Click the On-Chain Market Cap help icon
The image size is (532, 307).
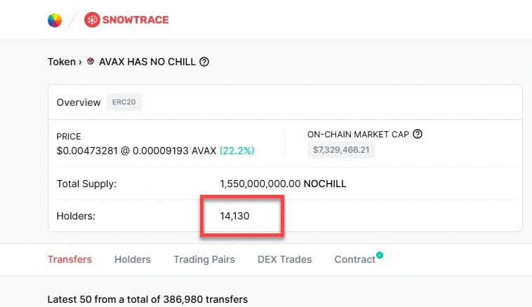click(418, 134)
